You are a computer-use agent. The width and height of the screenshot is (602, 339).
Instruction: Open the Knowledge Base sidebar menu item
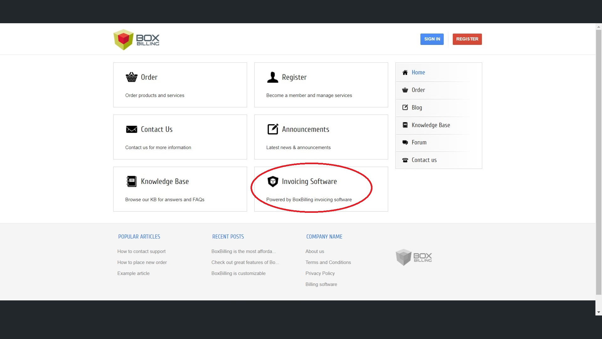pyautogui.click(x=439, y=125)
